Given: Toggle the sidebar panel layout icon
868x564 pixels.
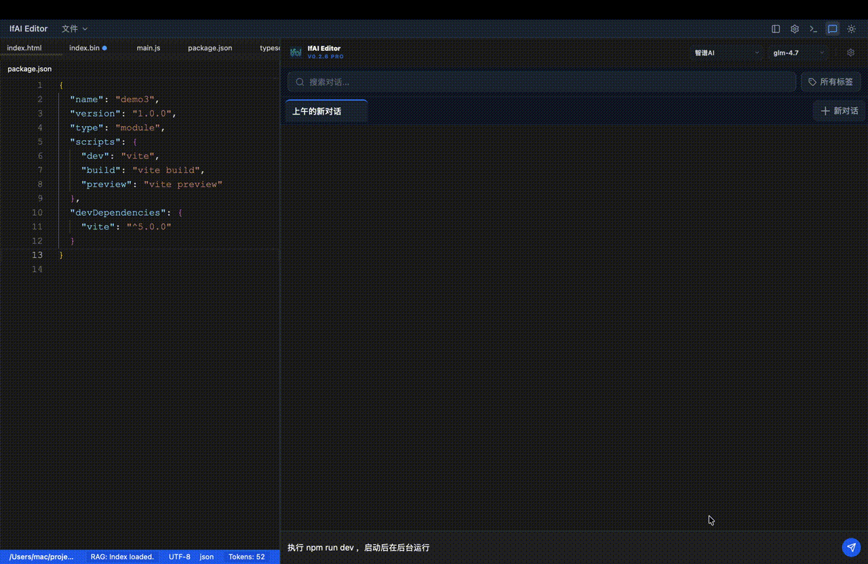Looking at the screenshot, I should click(776, 29).
